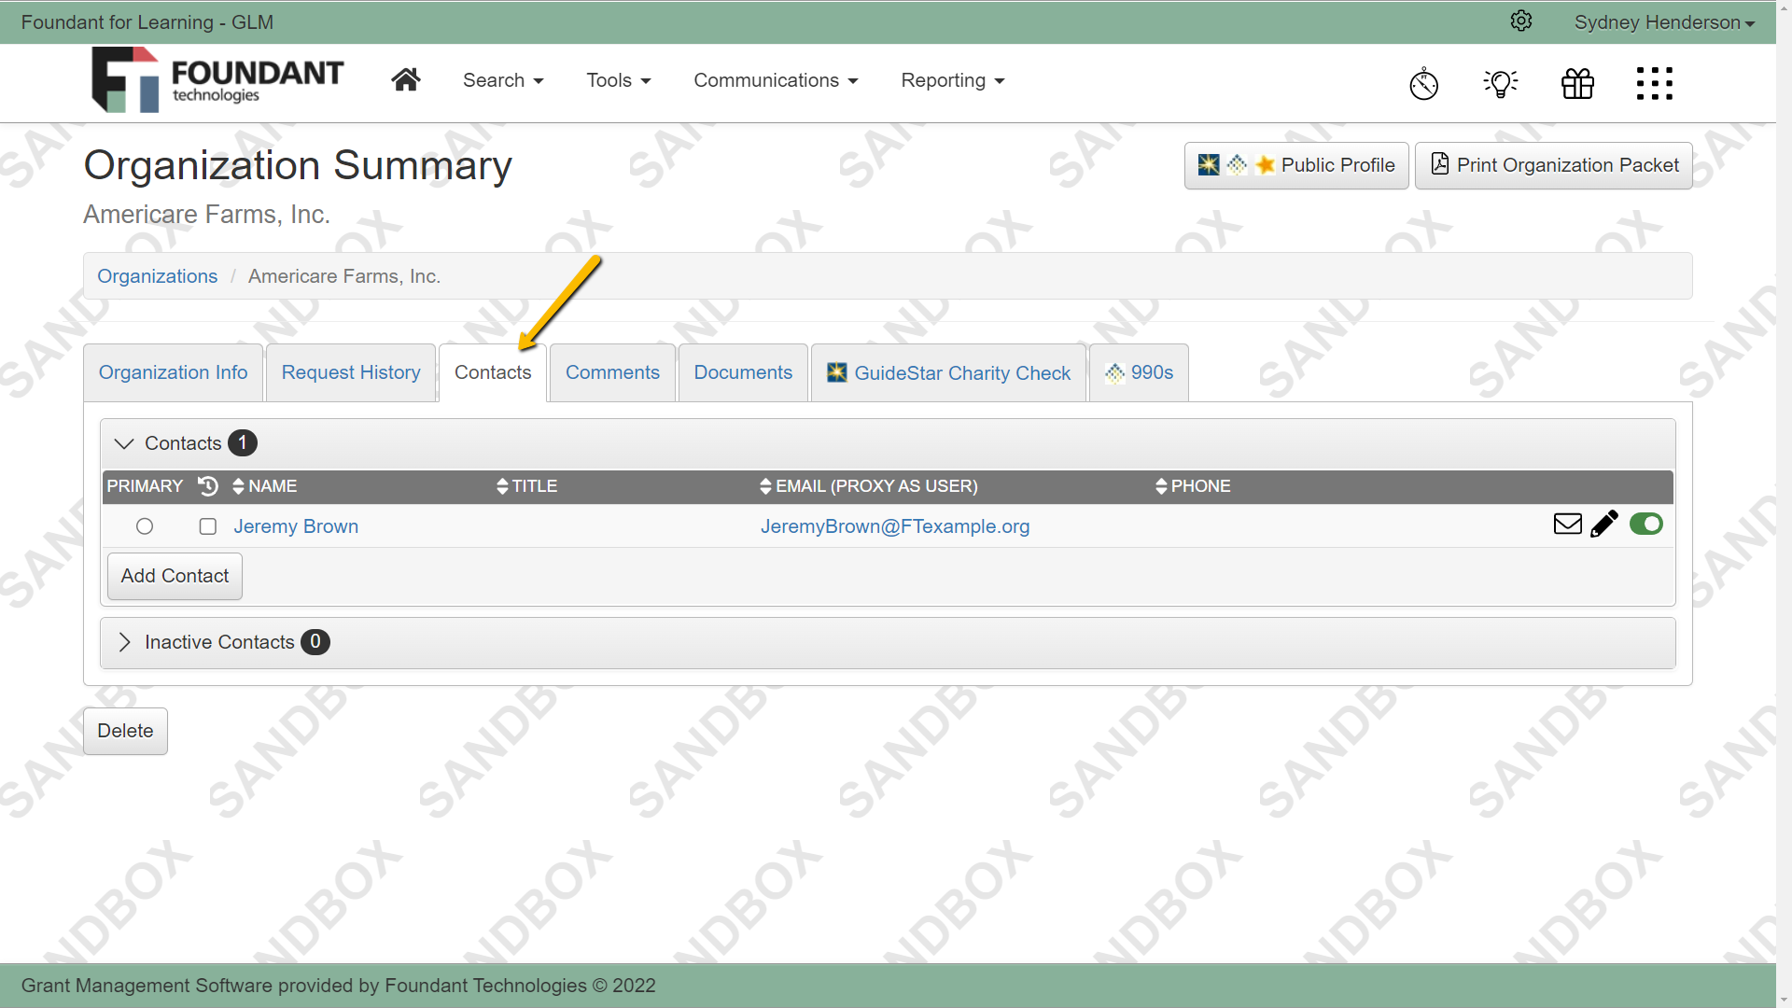Check the checkbox next to Jeremy Brown
This screenshot has height=1008, width=1792.
click(207, 526)
